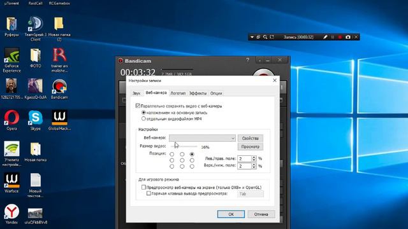The height and width of the screenshot is (229, 408).
Task: Set webcam position to top-left radio
Action: (171, 154)
